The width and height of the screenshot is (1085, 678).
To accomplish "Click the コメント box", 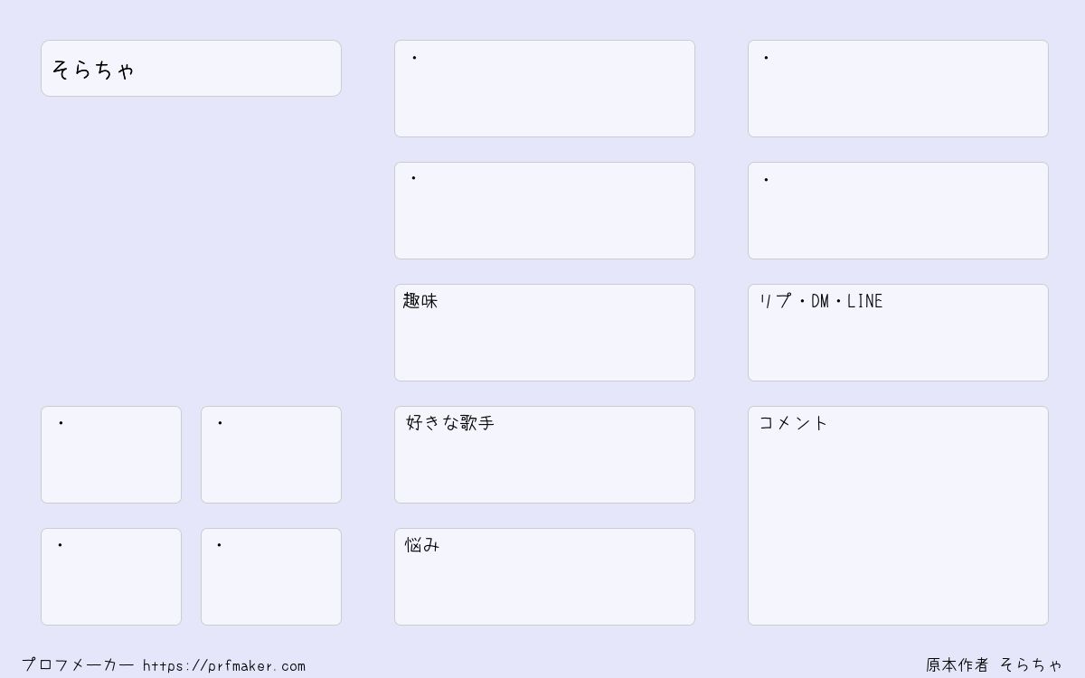I will [898, 515].
